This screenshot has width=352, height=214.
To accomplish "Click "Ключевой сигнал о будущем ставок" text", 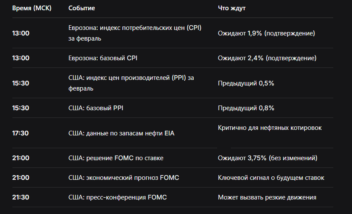I will pos(271,178).
